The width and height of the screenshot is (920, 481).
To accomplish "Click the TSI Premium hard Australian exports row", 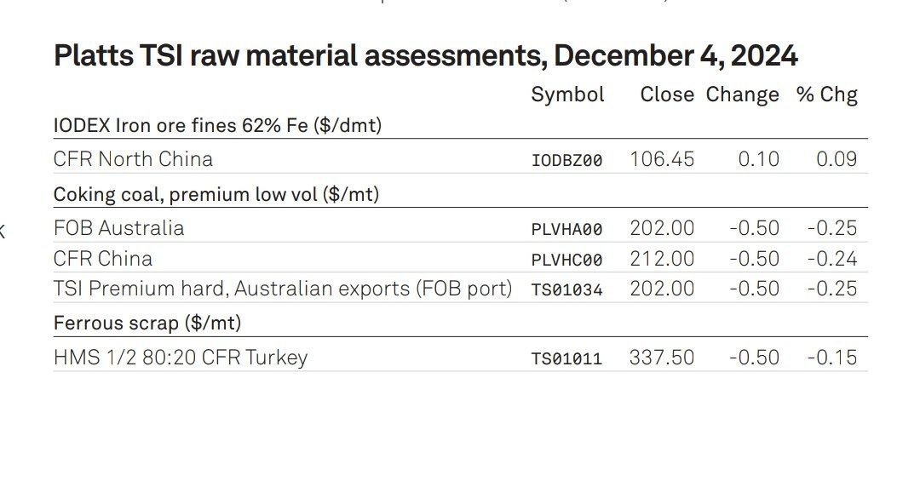I will [x=461, y=289].
